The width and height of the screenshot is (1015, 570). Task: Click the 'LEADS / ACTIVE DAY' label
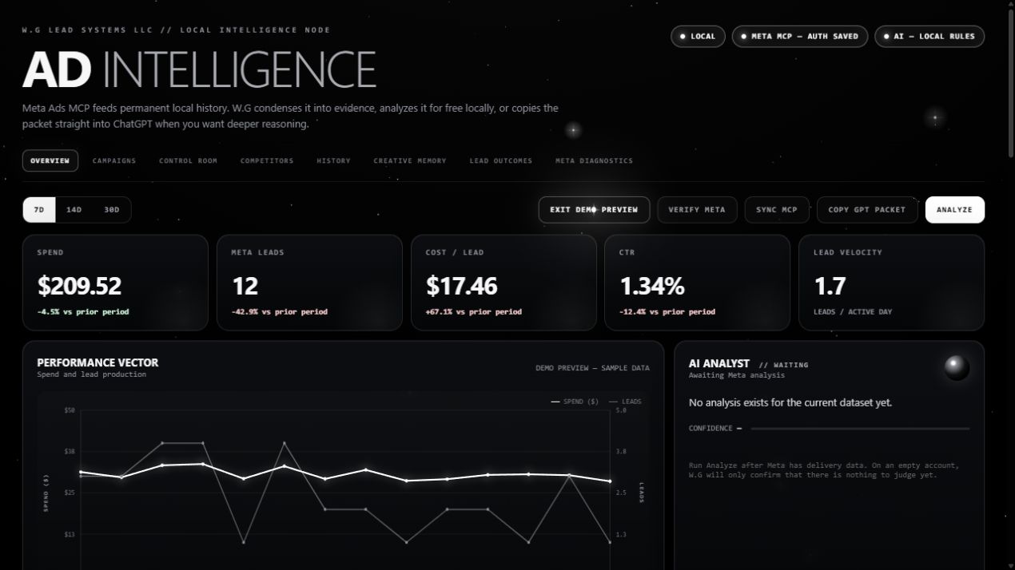[x=852, y=312]
